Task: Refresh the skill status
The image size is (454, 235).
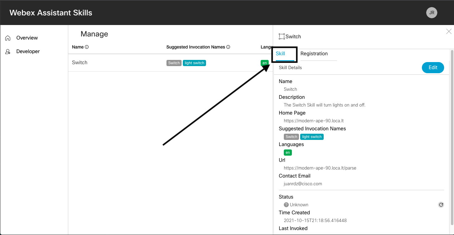Action: [441, 205]
